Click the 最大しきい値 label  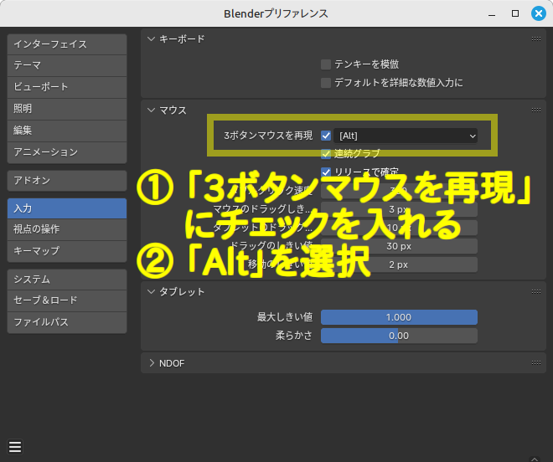coord(285,317)
